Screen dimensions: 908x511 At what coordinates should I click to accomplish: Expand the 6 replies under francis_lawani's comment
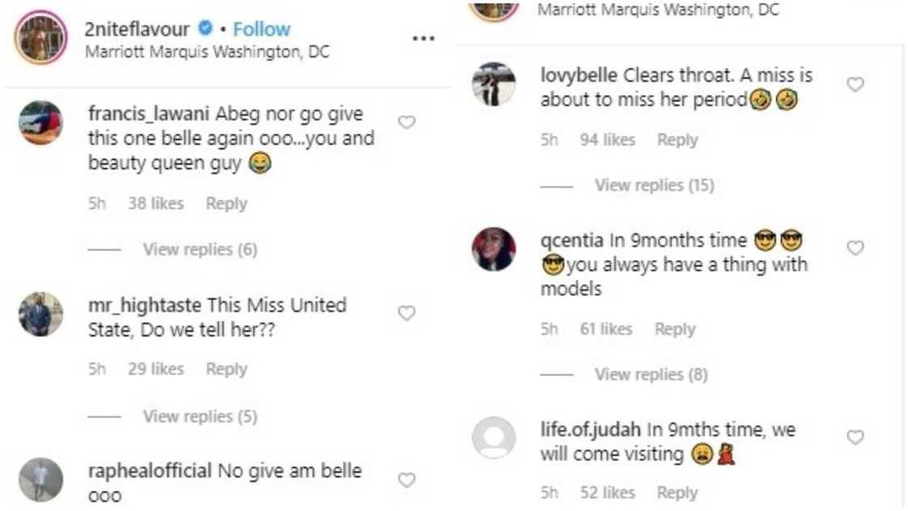click(x=199, y=249)
